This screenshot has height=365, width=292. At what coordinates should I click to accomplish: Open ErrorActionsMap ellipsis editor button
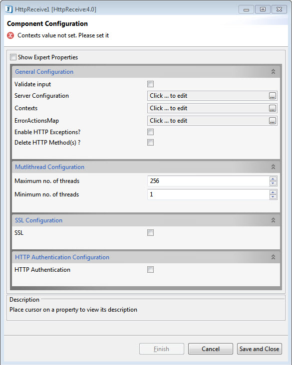coord(272,121)
